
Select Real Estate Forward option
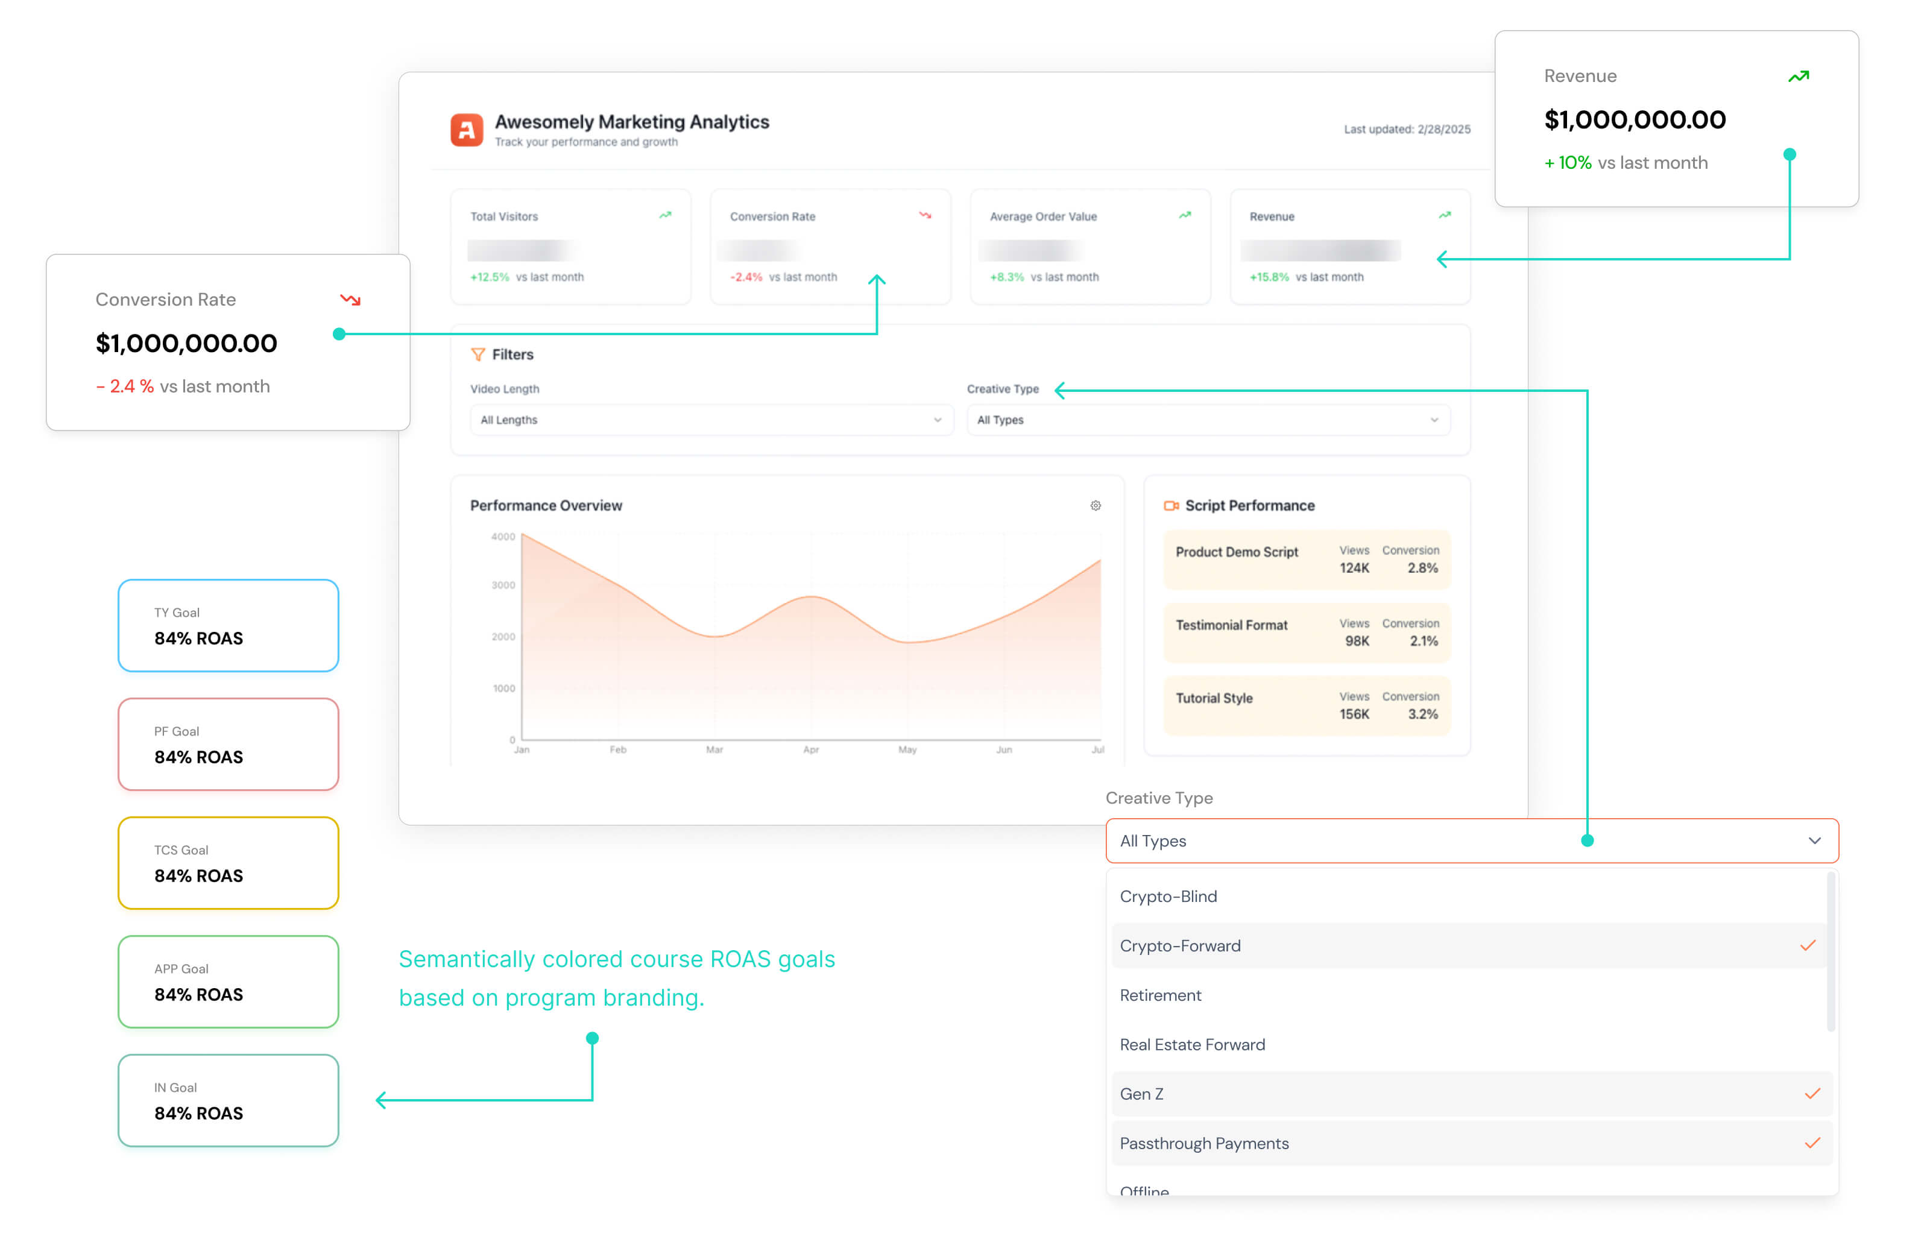click(1468, 1044)
